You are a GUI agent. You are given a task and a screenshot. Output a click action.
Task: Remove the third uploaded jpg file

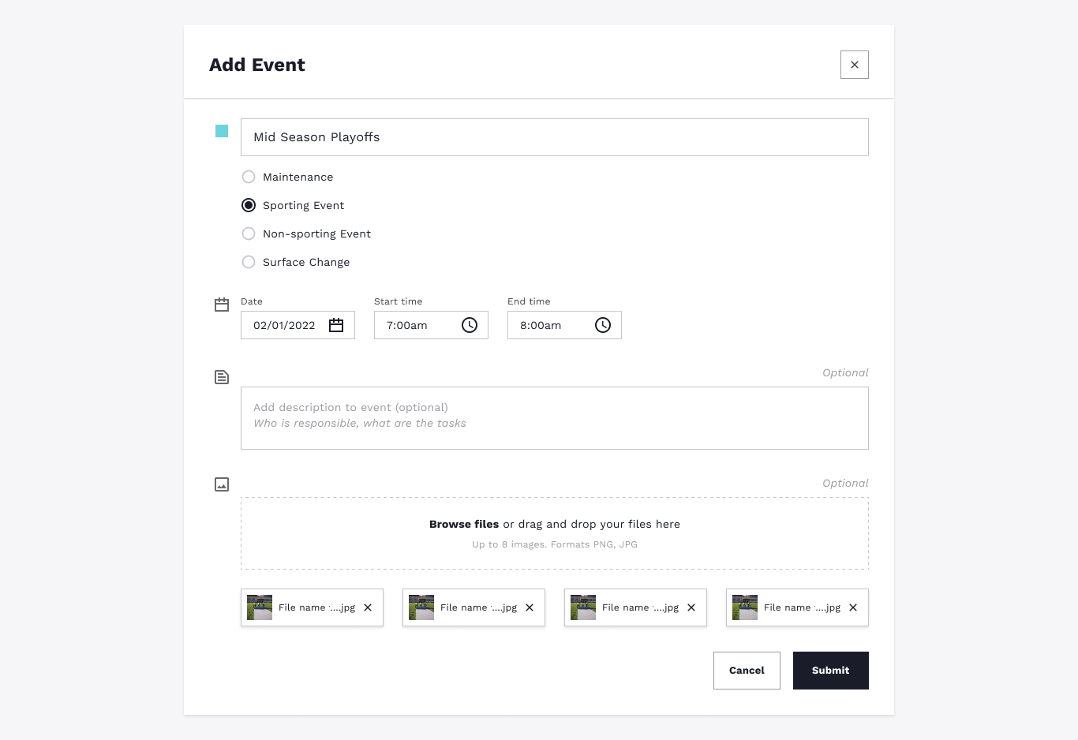pyautogui.click(x=691, y=607)
